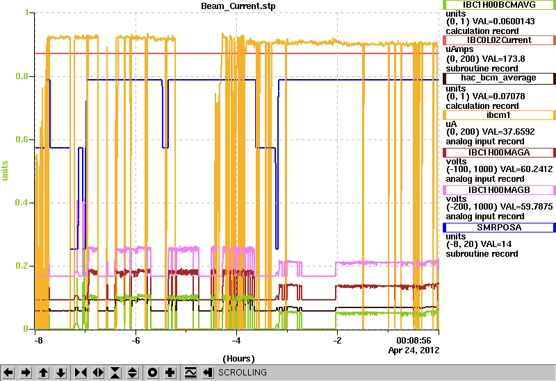Click the VAL=37.6592 reading
The width and height of the screenshot is (556, 381).
click(x=509, y=132)
